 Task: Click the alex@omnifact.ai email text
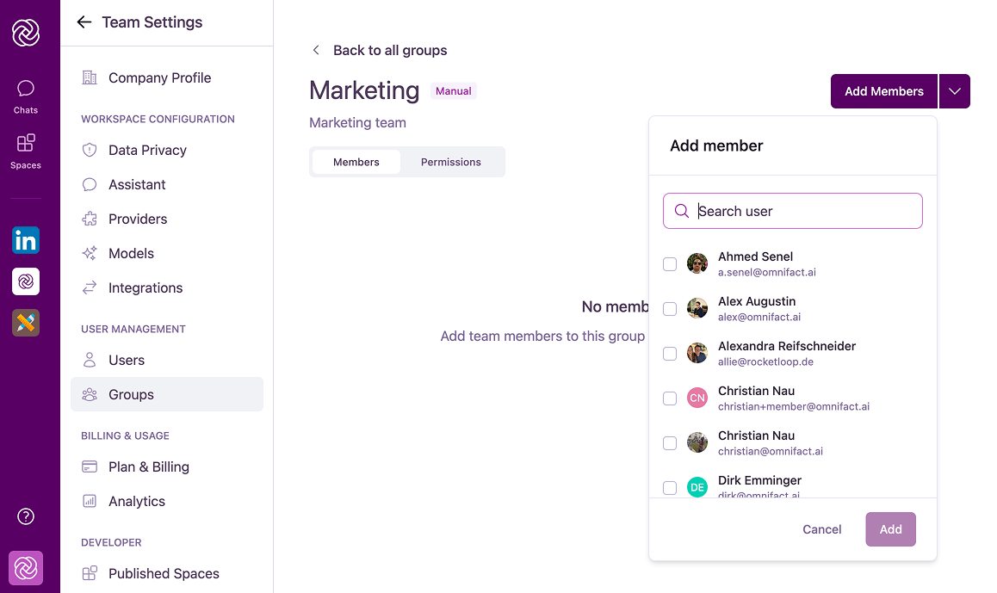click(x=759, y=318)
